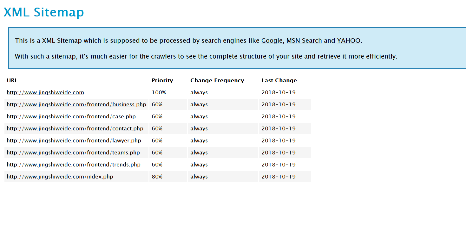Open the Google link
The height and width of the screenshot is (225, 466).
pos(272,41)
